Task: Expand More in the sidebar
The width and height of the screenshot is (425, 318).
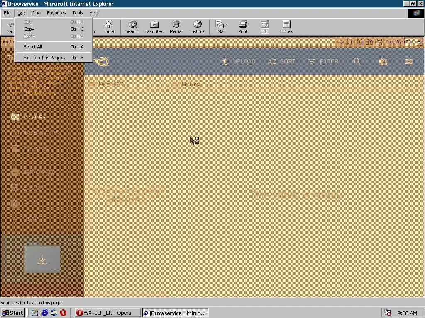Action: [24, 219]
